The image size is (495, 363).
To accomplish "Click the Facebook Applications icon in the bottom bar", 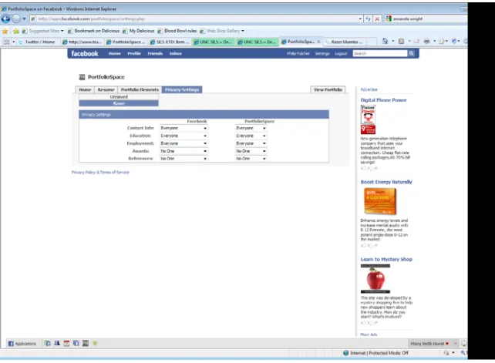I will pos(11,344).
